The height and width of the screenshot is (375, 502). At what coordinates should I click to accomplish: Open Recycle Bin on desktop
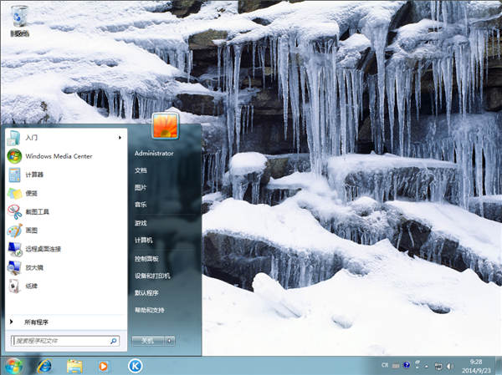click(18, 18)
